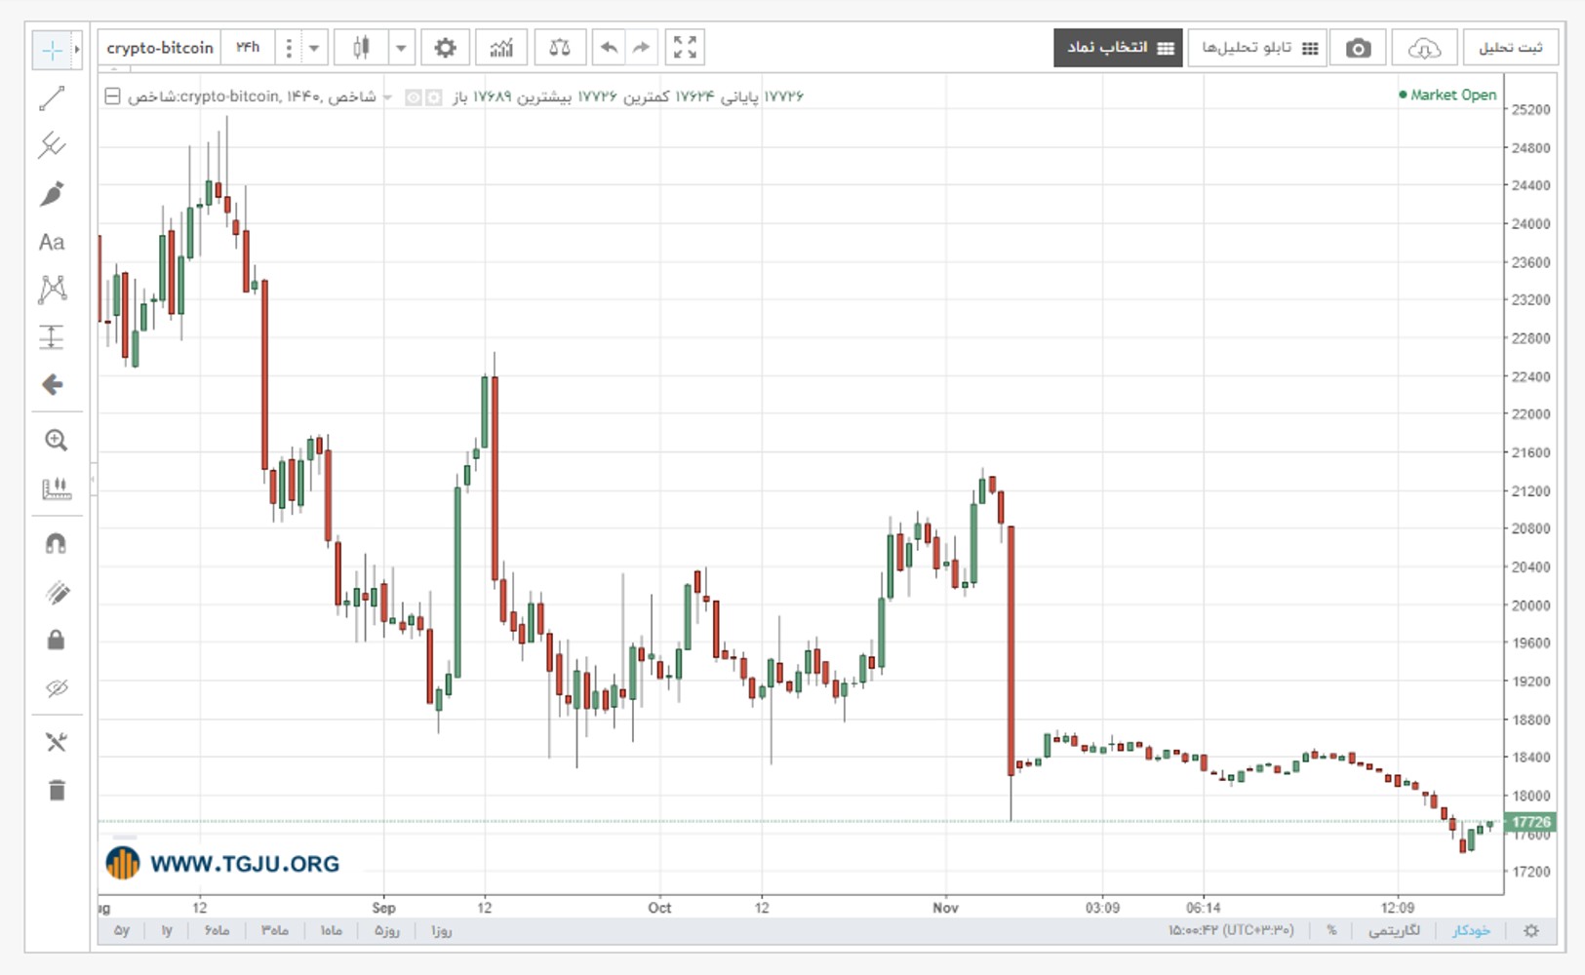Open the 24h interval selector
1585x975 pixels.
248,48
